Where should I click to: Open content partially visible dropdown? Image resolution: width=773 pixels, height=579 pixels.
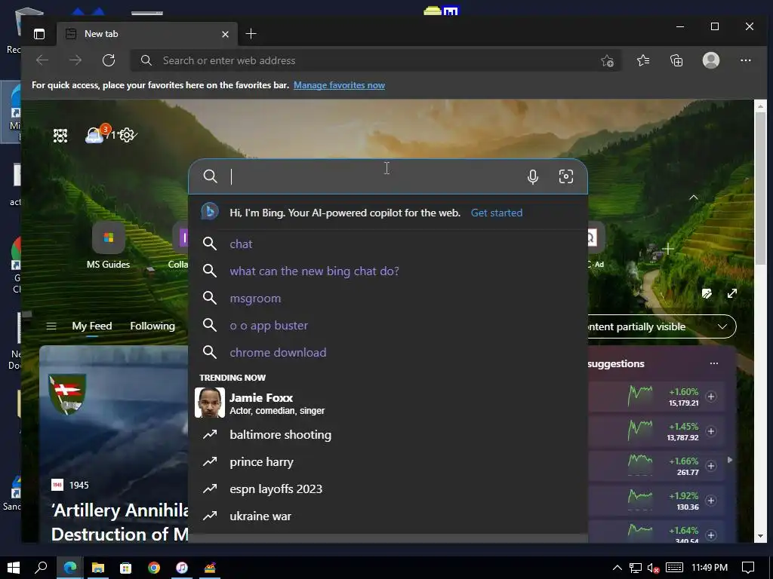click(661, 327)
